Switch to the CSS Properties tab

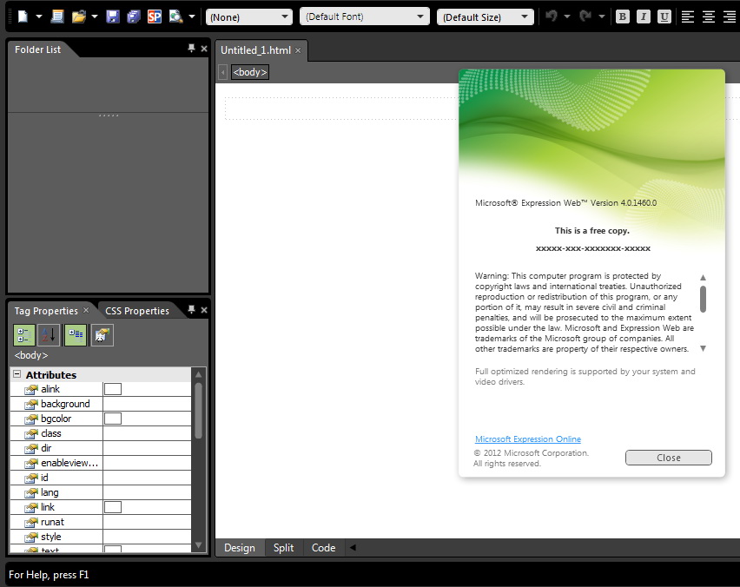coord(137,311)
